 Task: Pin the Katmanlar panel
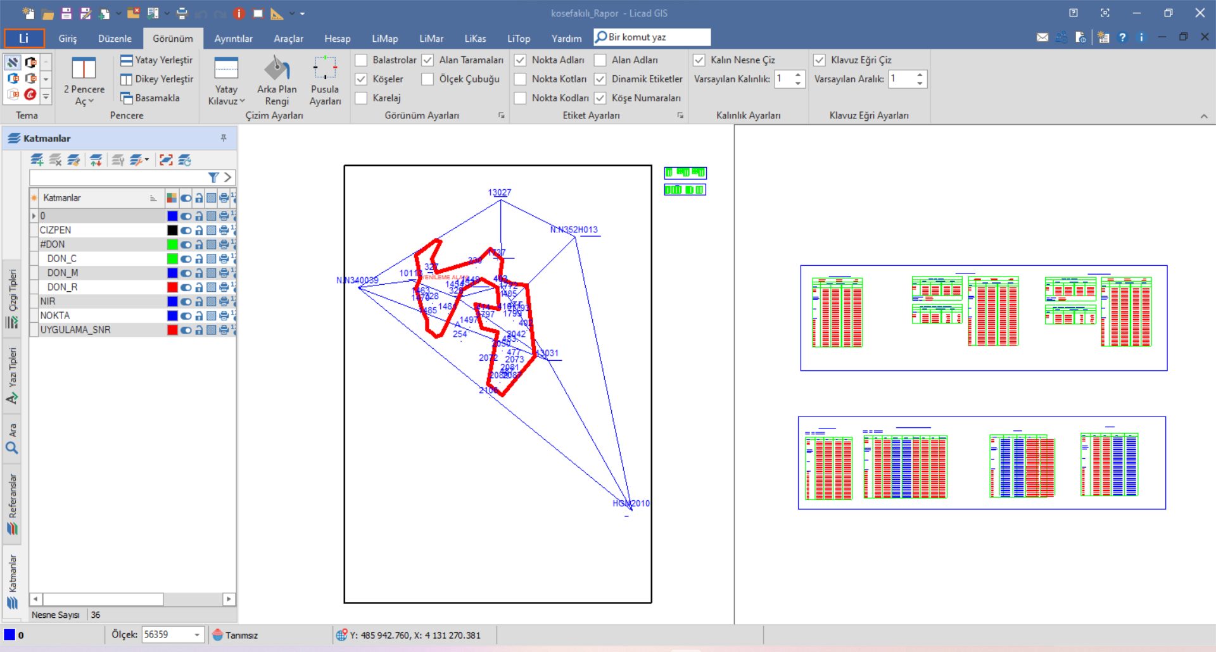[x=224, y=137]
